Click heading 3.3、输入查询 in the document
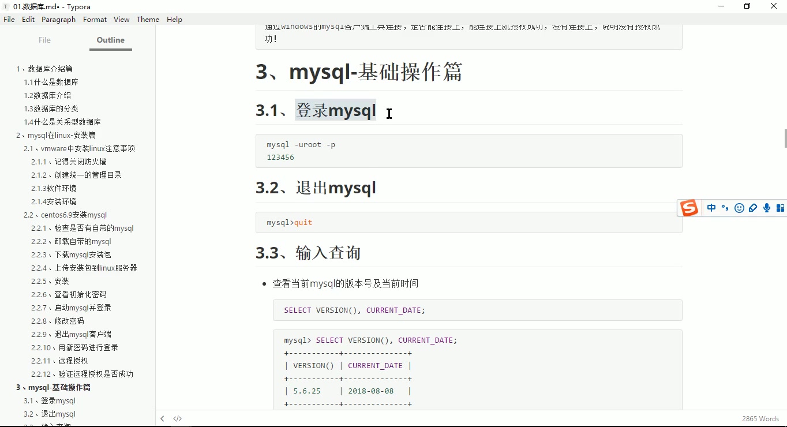787x427 pixels. [308, 252]
